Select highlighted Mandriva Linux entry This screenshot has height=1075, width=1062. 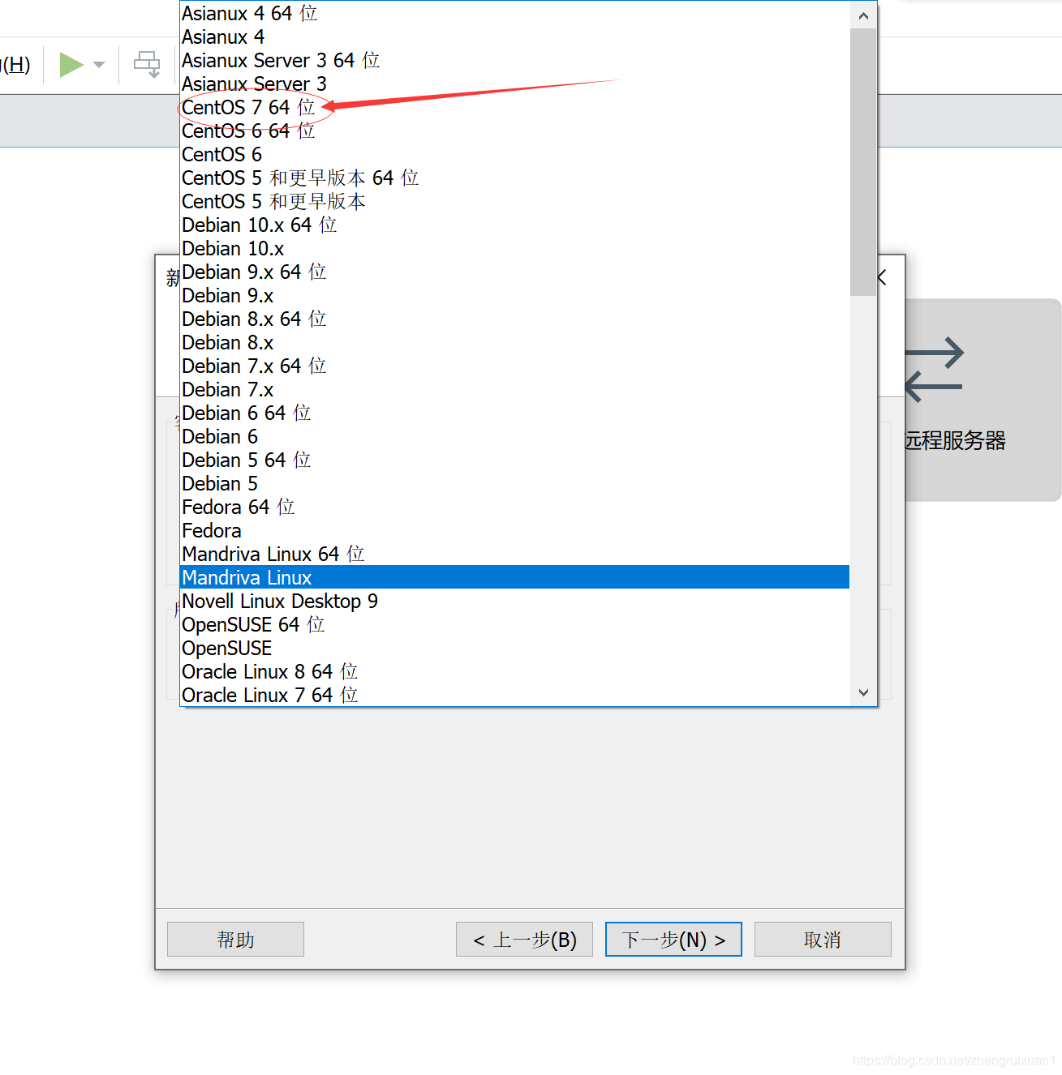point(514,577)
